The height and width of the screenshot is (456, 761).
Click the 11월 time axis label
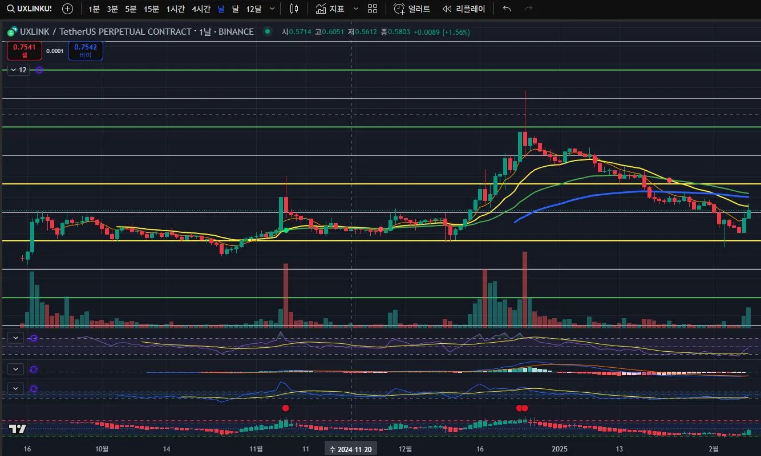point(256,449)
